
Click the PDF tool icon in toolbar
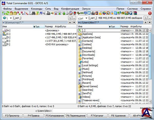click(x=123, y=13)
